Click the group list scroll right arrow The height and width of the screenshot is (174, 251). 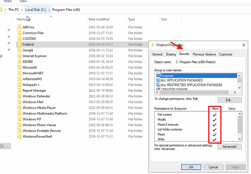(x=235, y=92)
